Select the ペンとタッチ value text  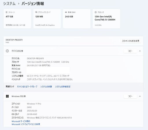[50, 79]
